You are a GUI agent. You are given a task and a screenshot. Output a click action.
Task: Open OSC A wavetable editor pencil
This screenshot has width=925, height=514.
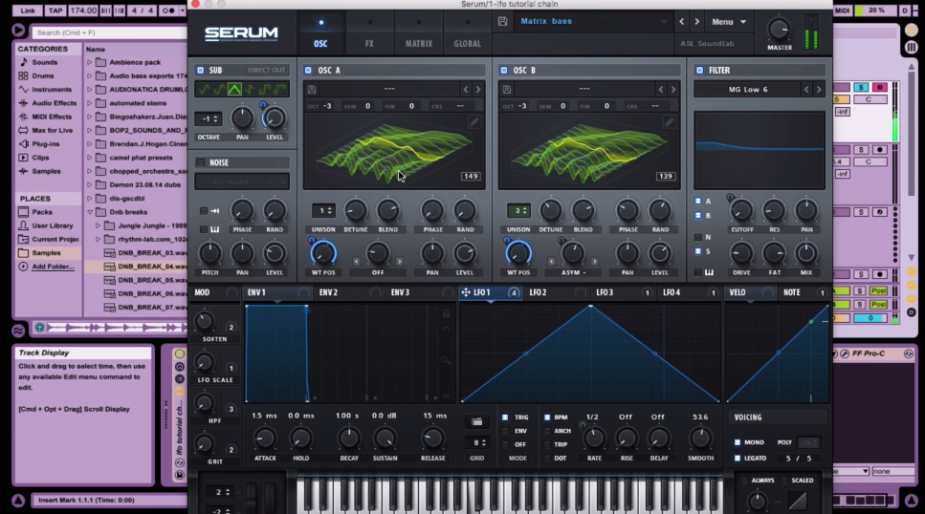474,121
